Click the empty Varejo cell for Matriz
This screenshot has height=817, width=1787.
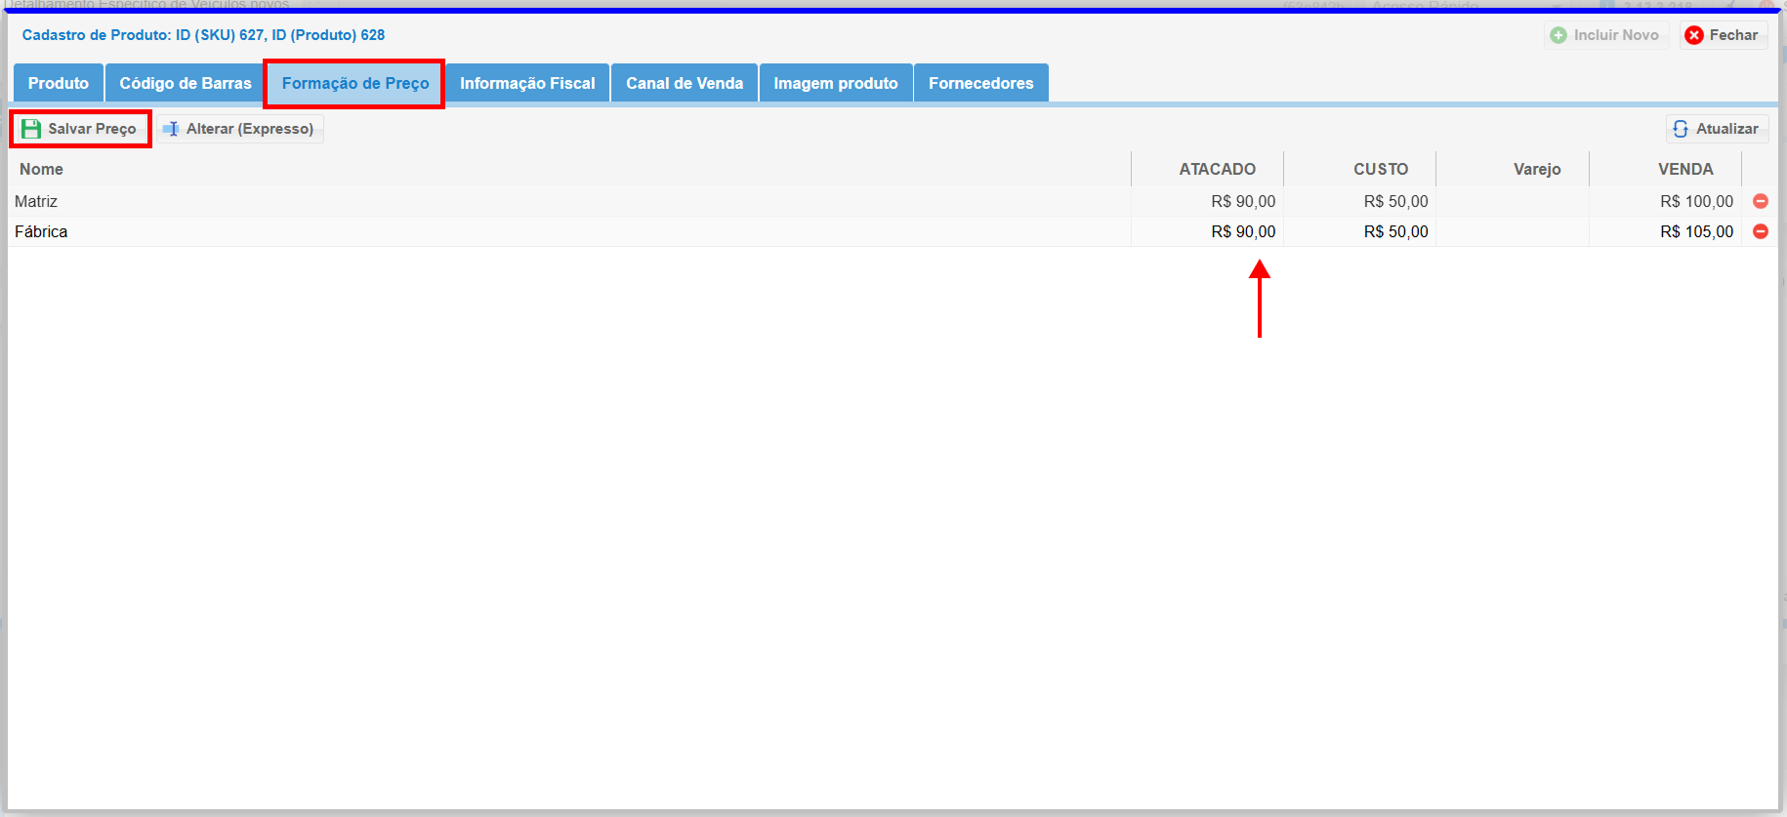point(1512,201)
